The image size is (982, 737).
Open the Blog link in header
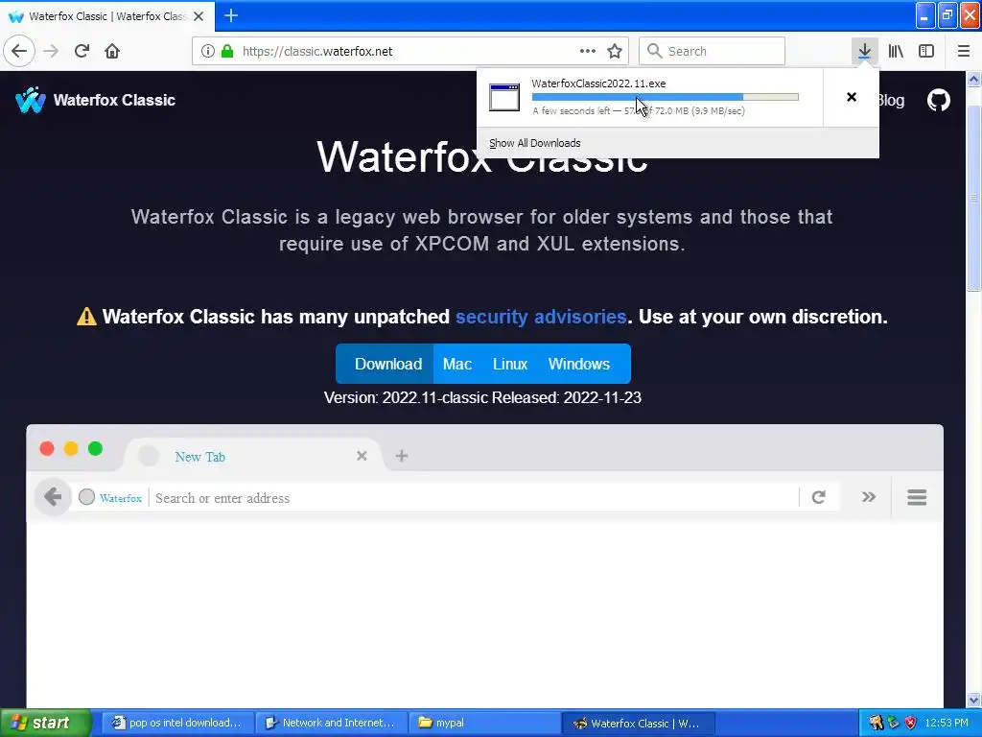[891, 100]
